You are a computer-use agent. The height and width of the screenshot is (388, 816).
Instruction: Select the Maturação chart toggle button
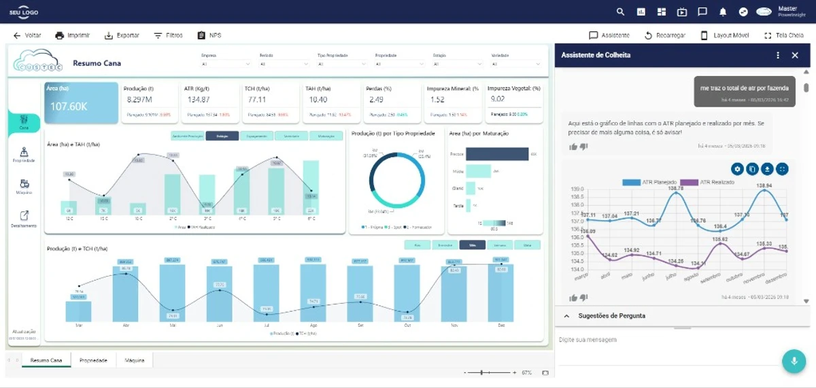326,136
